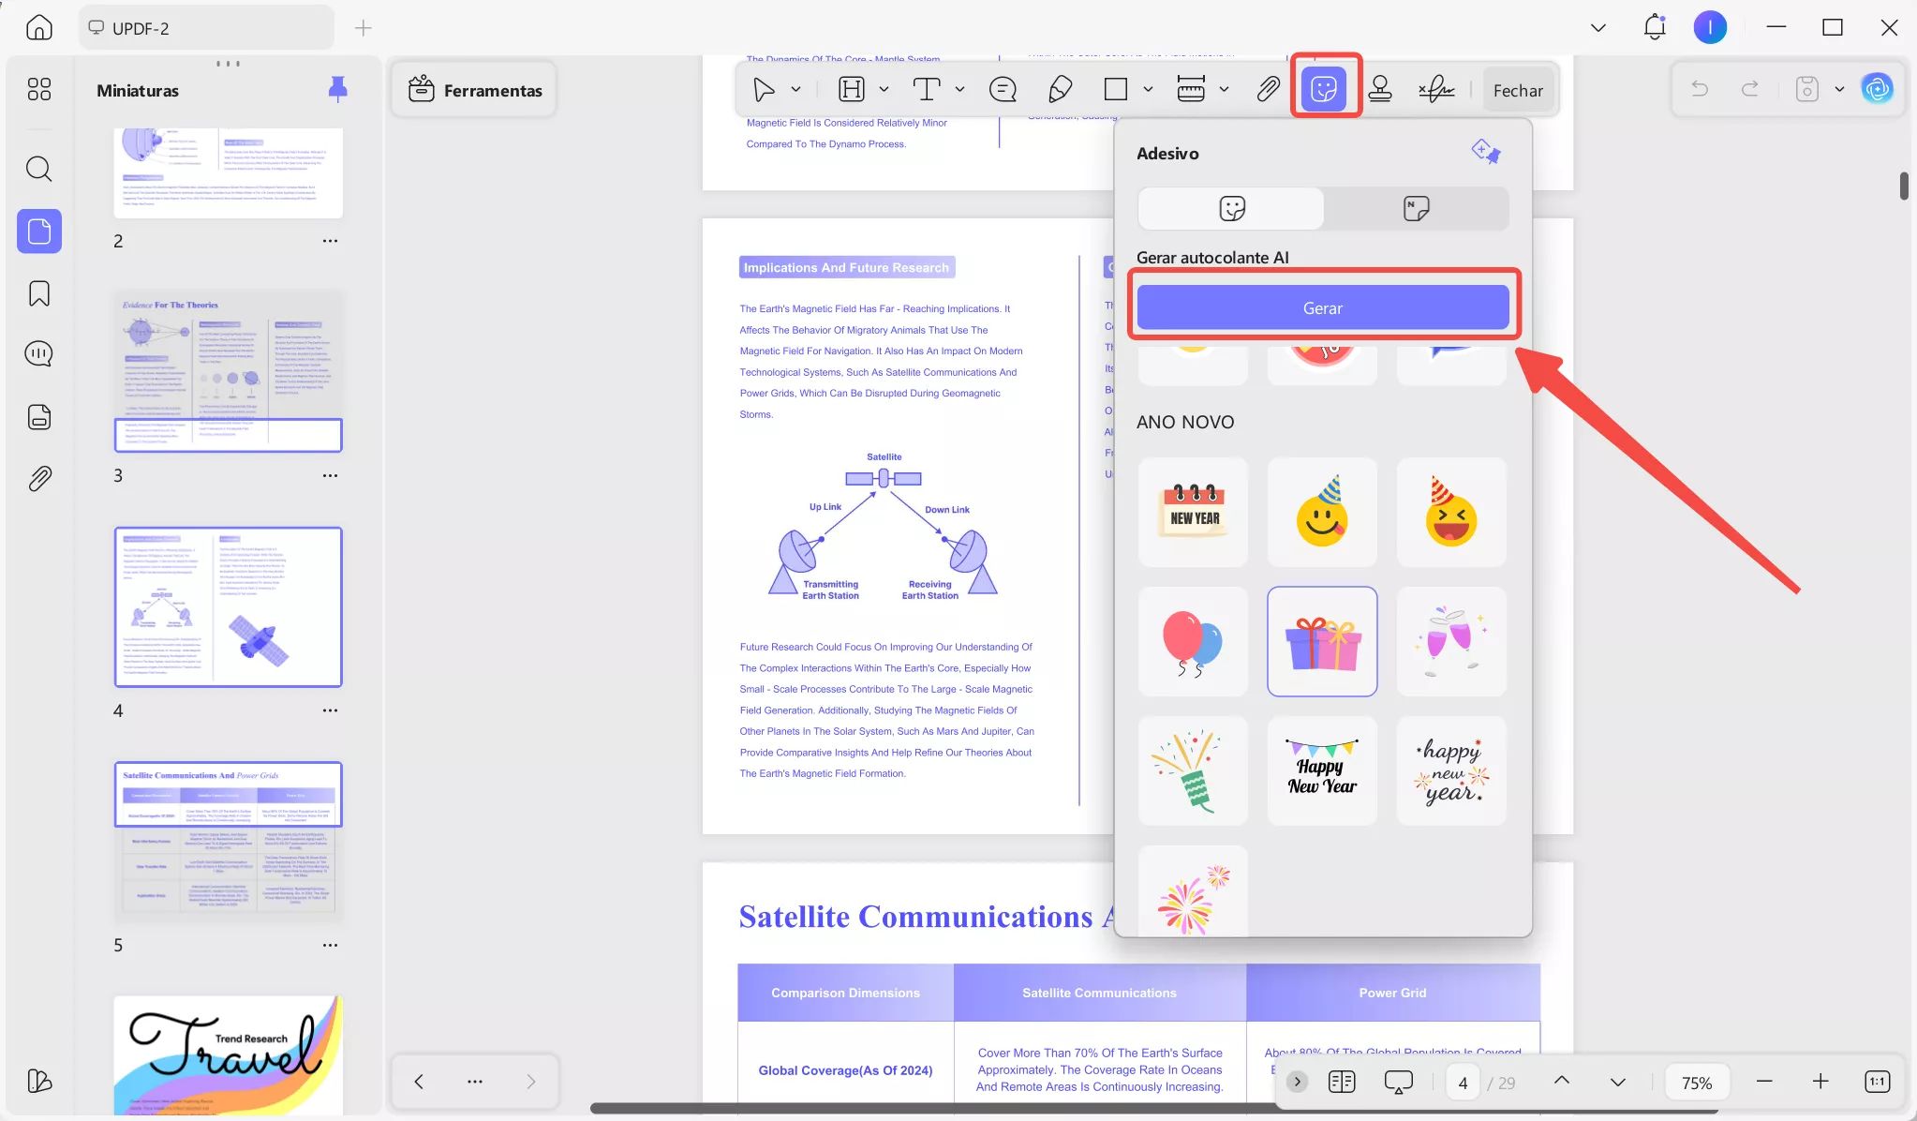This screenshot has height=1121, width=1917.
Task: Click the Fechar button
Action: click(x=1517, y=91)
